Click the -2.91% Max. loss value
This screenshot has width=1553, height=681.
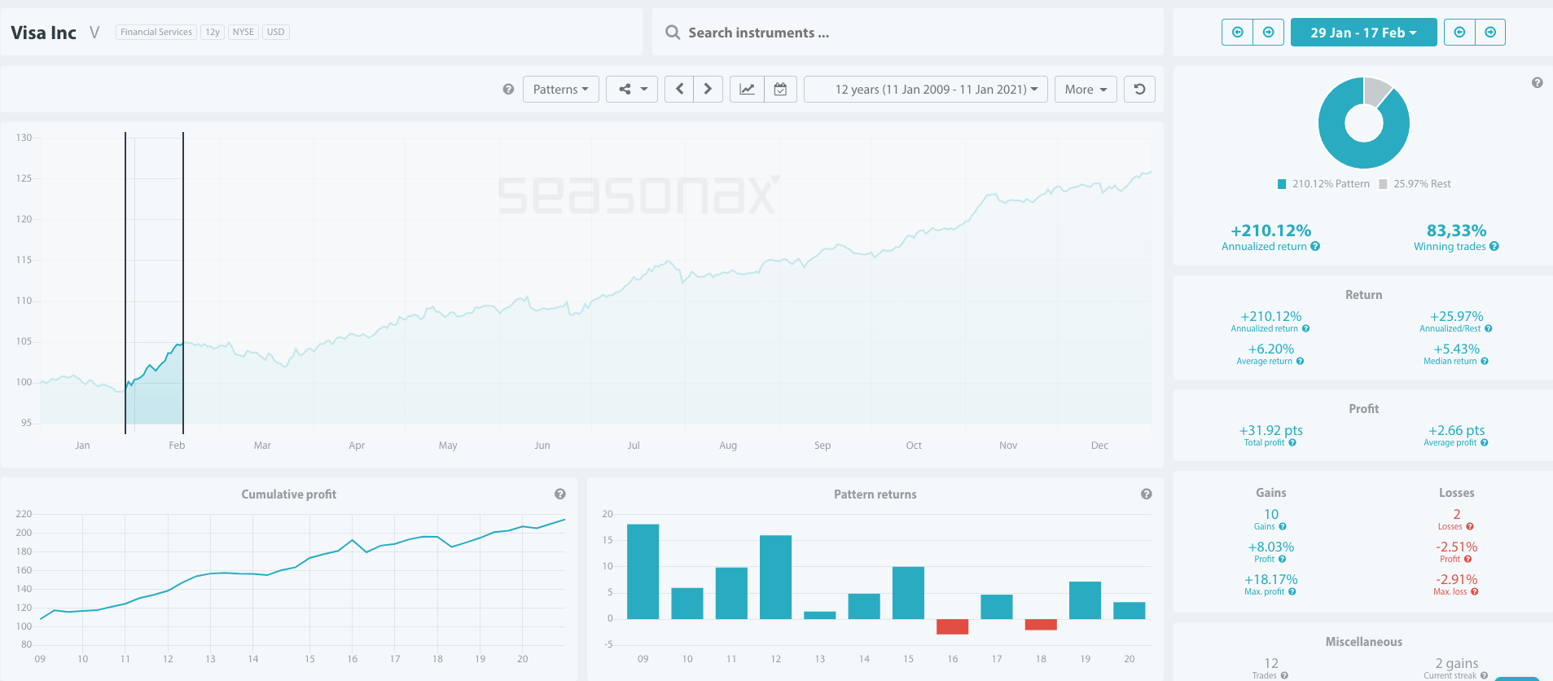tap(1456, 579)
